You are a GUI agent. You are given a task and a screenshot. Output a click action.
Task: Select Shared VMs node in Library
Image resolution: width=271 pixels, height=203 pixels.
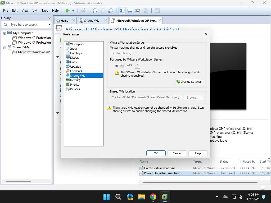tap(21, 47)
